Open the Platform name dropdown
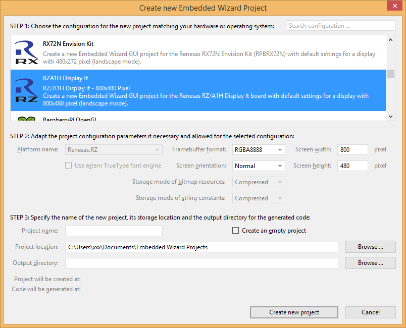This screenshot has width=406, height=328. tap(114, 150)
